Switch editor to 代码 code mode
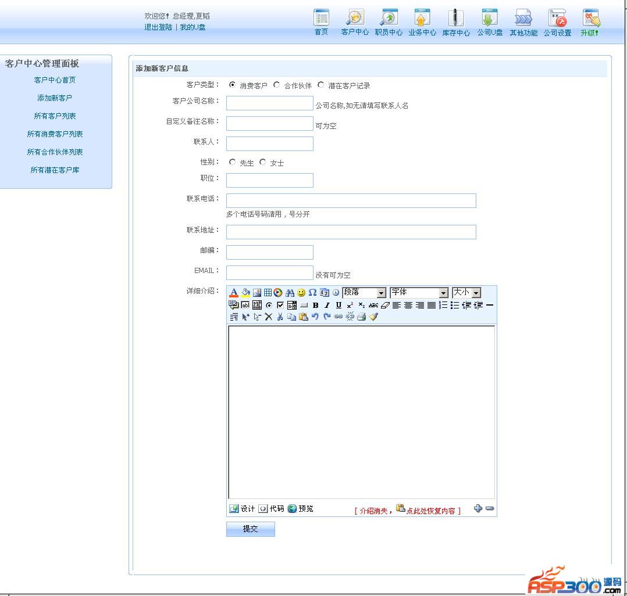This screenshot has height=596, width=627. click(x=271, y=508)
